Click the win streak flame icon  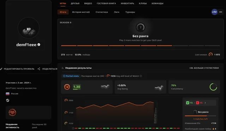[213, 129]
